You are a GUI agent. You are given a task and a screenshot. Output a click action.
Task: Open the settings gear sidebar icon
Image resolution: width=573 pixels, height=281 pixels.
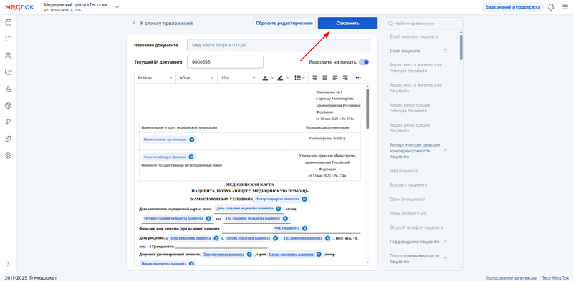pos(9,155)
